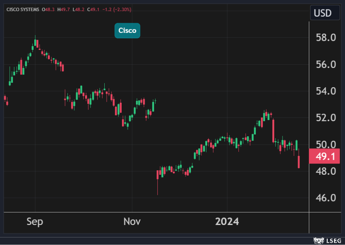Click the 56.0 price axis label
Viewport: 345px width, 245px height.
coord(325,65)
